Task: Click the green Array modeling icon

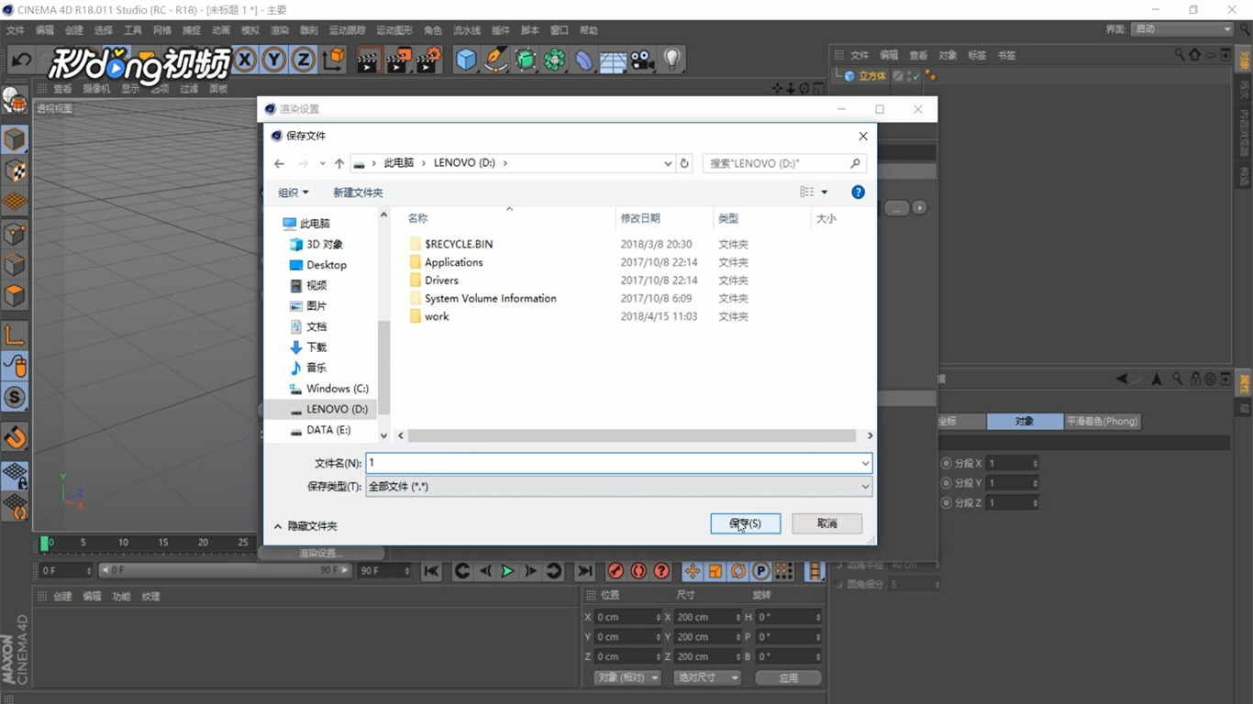Action: (555, 60)
